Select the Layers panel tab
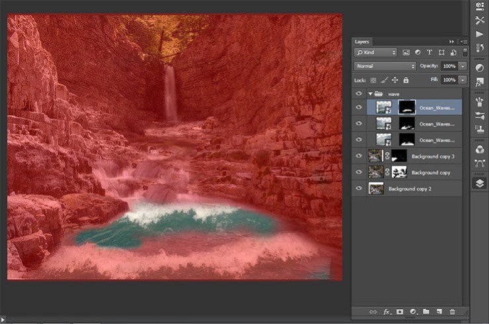 [x=362, y=41]
